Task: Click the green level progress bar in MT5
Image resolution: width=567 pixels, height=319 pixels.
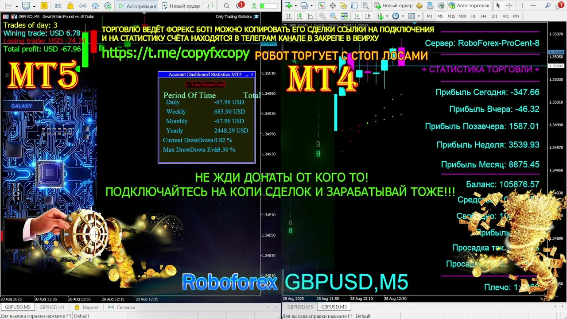Action: pos(268,6)
